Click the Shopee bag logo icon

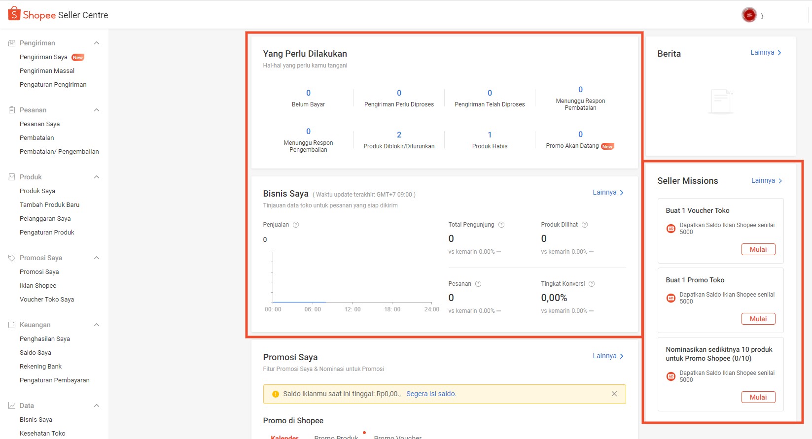(x=14, y=14)
